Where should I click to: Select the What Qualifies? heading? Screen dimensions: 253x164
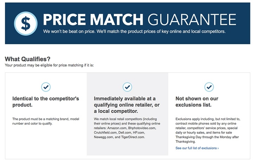(28, 59)
